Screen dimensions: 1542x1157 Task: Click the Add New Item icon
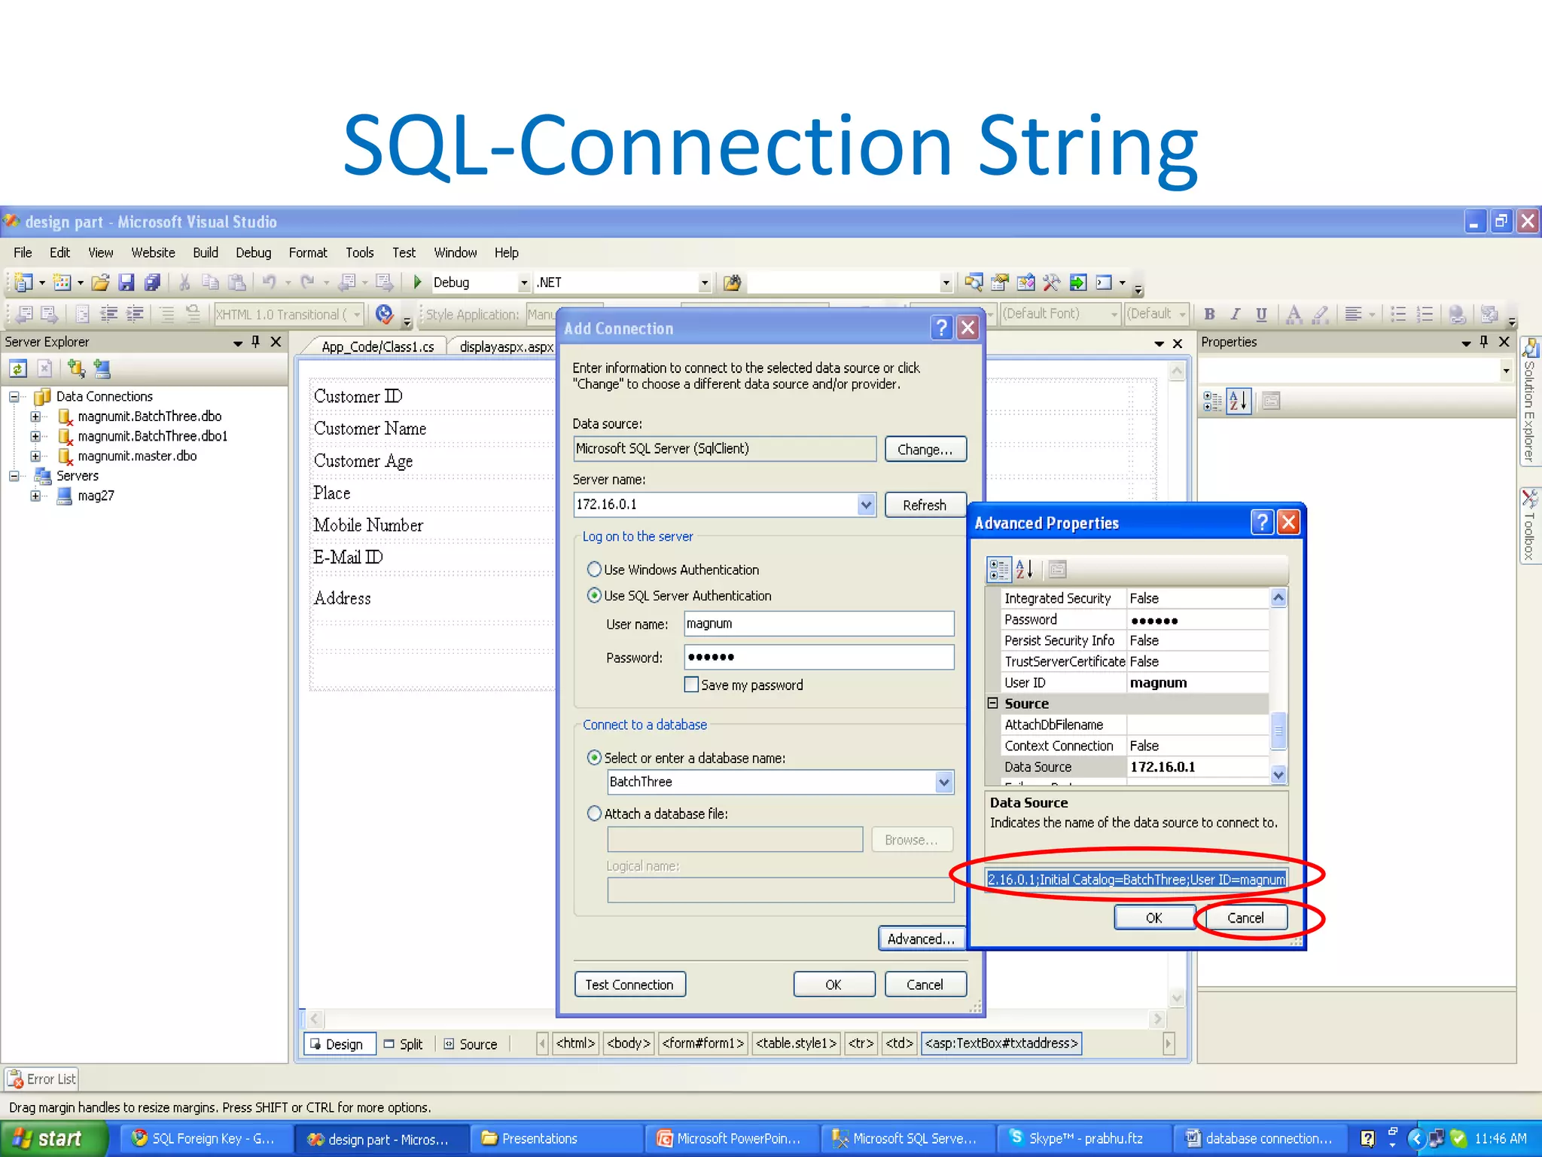click(62, 282)
